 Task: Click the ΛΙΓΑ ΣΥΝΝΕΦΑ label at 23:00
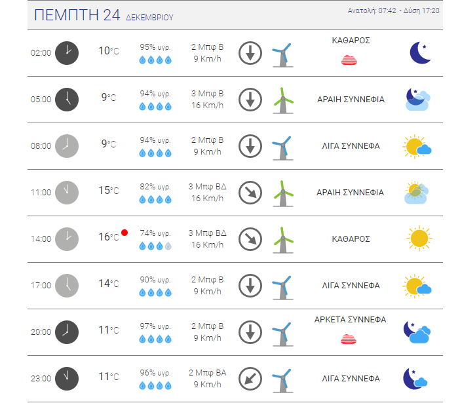(351, 379)
